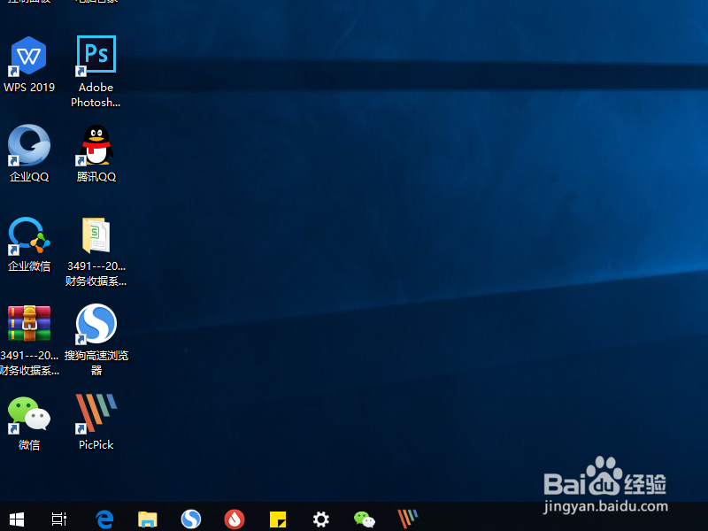Open the 搜狗高速浏览器 desktop shortcut
The image size is (708, 531).
96,324
